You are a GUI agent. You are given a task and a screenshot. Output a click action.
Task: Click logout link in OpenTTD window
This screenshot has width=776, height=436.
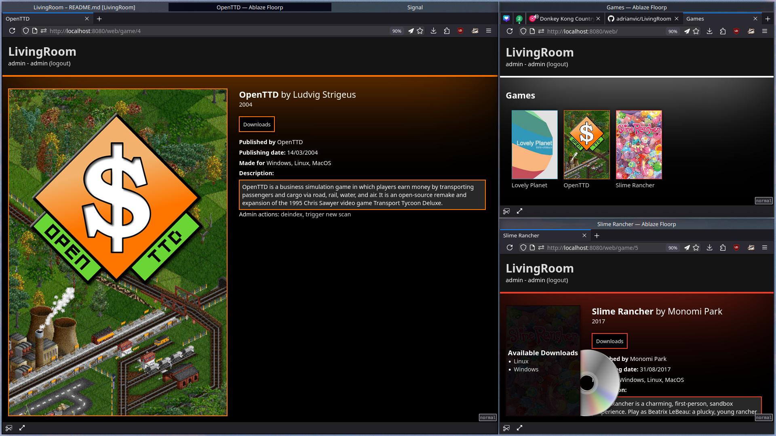coord(60,63)
